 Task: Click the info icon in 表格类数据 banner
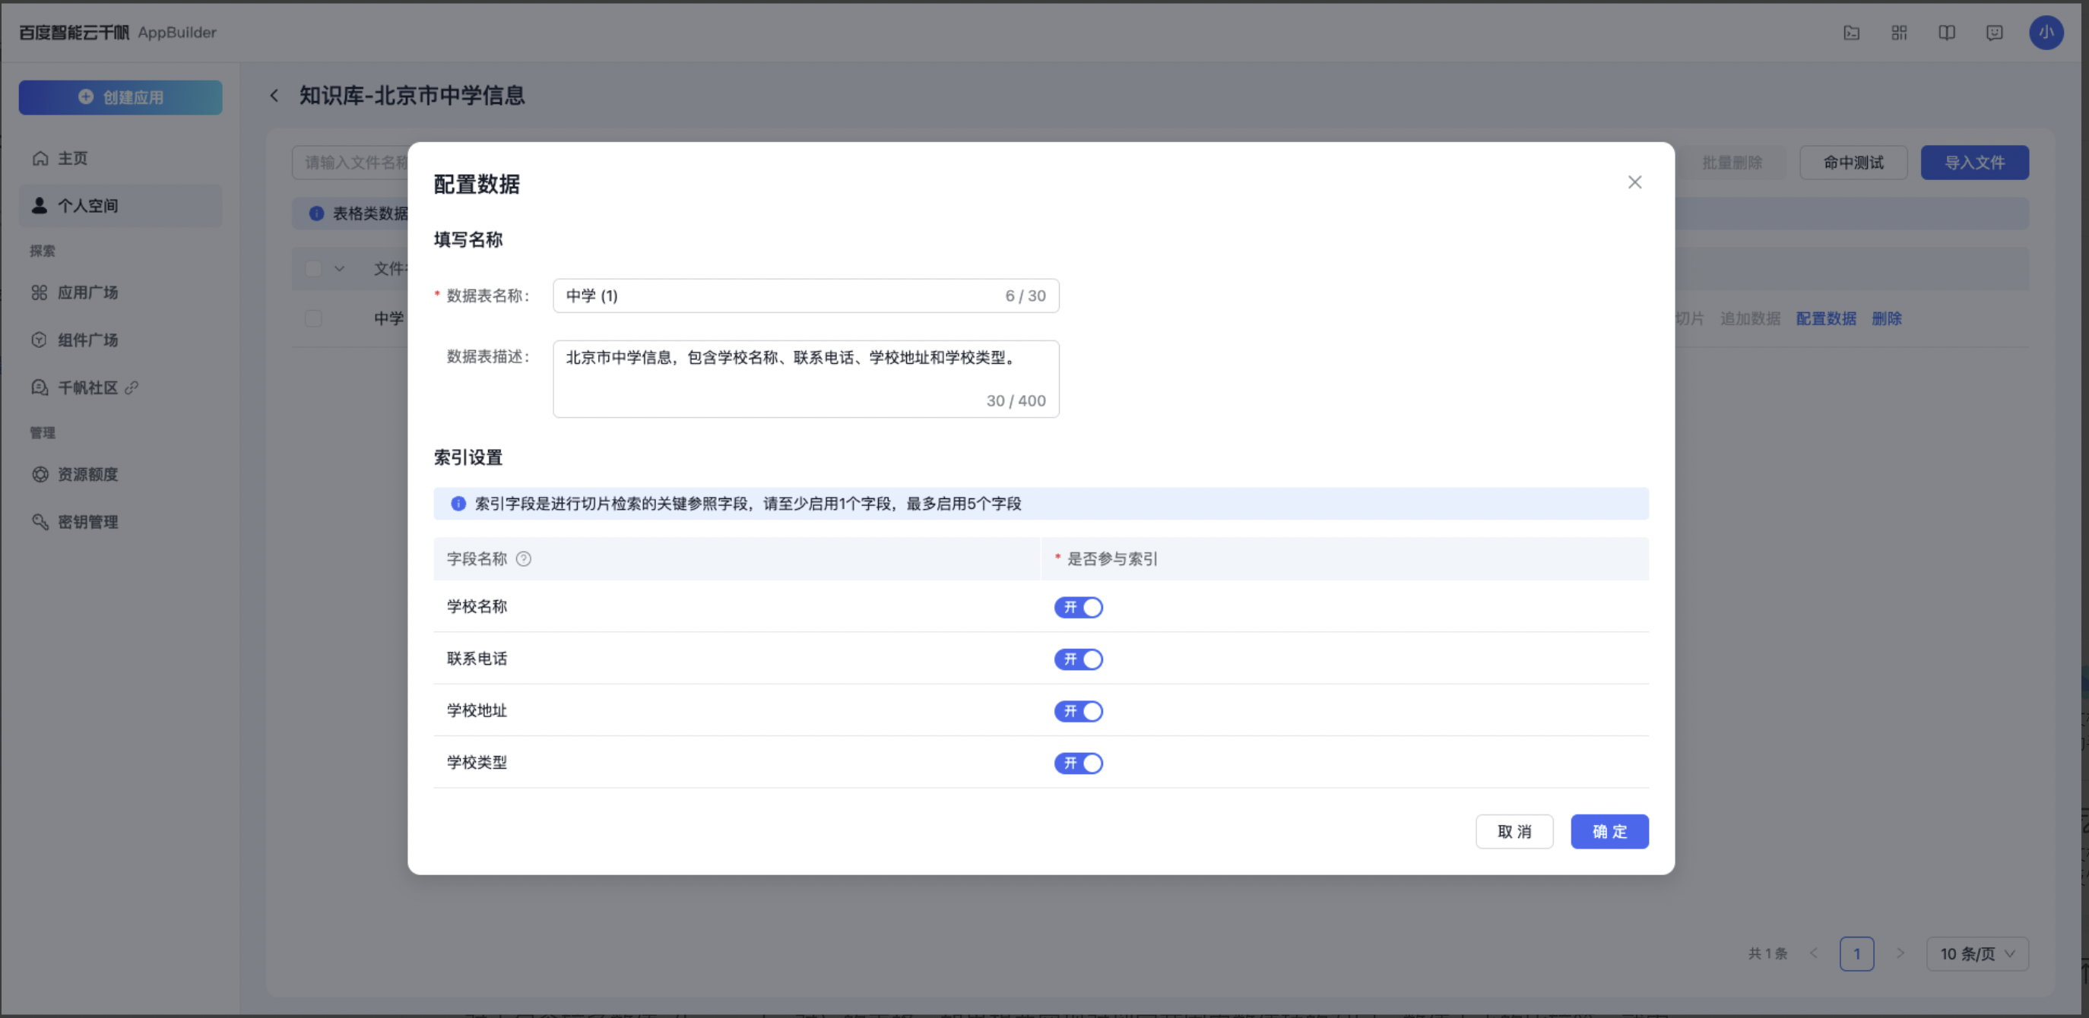click(x=317, y=213)
